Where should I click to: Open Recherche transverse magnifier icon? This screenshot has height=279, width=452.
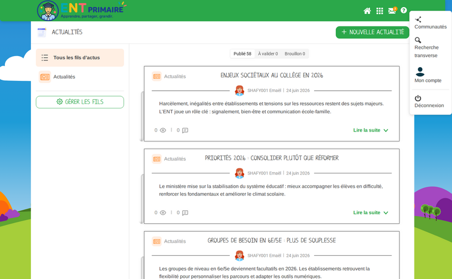point(418,40)
